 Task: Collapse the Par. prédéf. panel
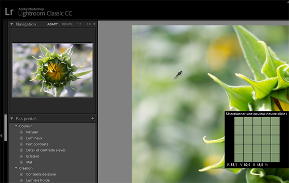point(12,119)
